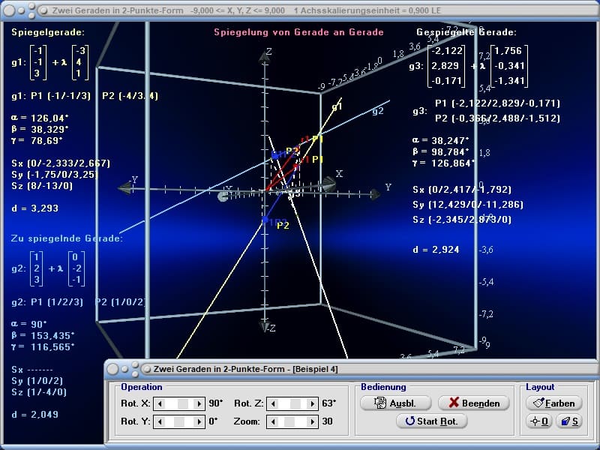Increase Zoom with right arrow
Image resolution: width=600 pixels, height=450 pixels.
pyautogui.click(x=312, y=421)
